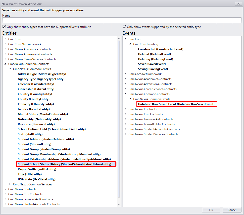Expand the Cmc.Nexus.Common.Services node
The height and width of the screenshot is (215, 244).
coord(10,184)
